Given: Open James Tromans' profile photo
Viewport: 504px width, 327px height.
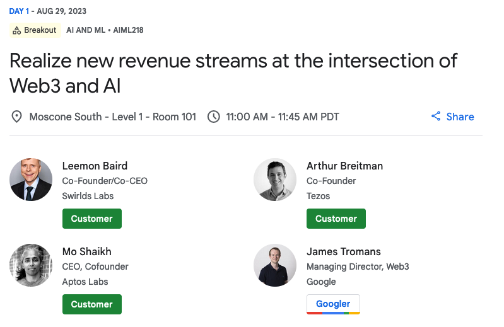Looking at the screenshot, I should [275, 265].
